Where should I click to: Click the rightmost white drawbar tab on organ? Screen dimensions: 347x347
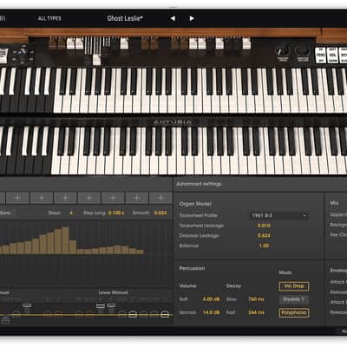tap(246, 43)
